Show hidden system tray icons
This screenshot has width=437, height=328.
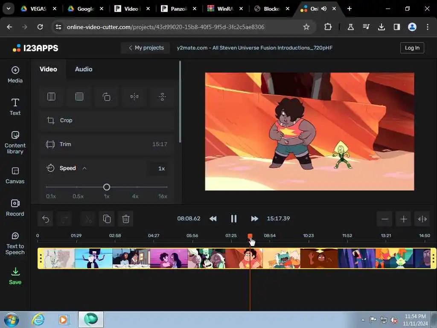pyautogui.click(x=363, y=320)
